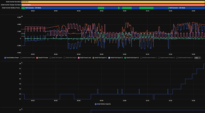This screenshot has height=113, width=205.
Task: Toggle SolaX Grid Export L2 legend circle
Action: click(x=109, y=58)
